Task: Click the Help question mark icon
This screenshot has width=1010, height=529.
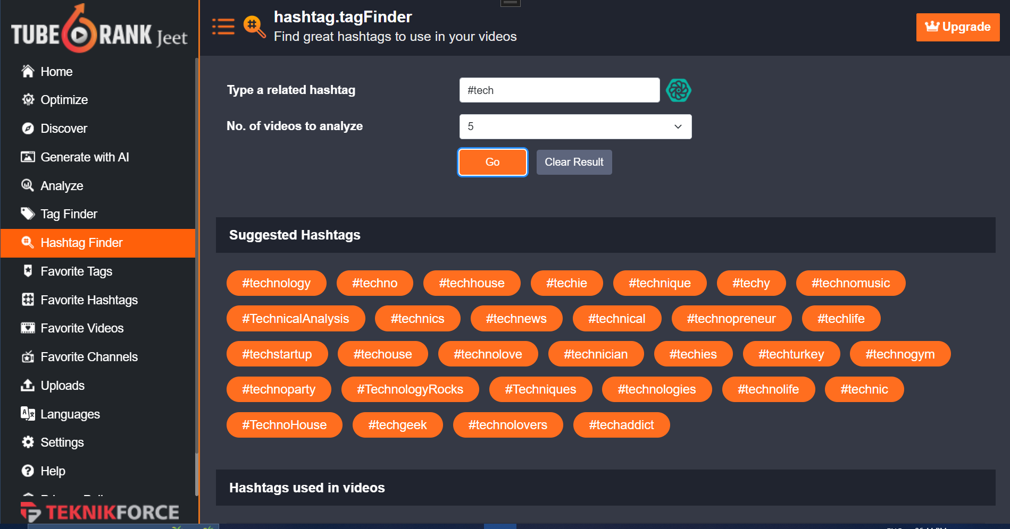Action: (28, 471)
